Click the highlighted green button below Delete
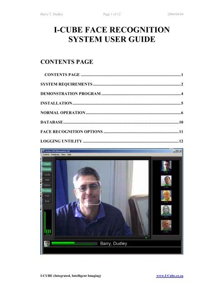Screen dimensions: 224x290 coord(47,190)
